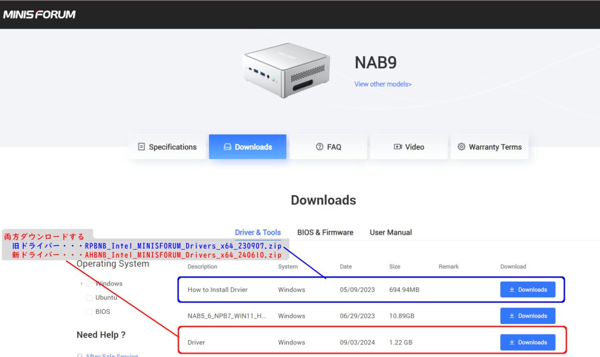Open the Video tab
This screenshot has height=357, width=600.
tap(409, 147)
